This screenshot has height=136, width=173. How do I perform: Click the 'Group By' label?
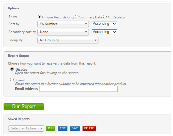(x=16, y=40)
